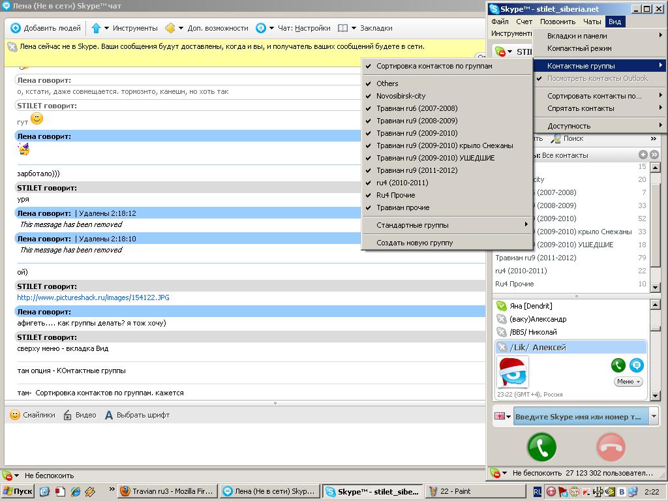Screen dimensions: 668x501
Task: Click the Santa hat Skype avatar
Action: (x=513, y=371)
